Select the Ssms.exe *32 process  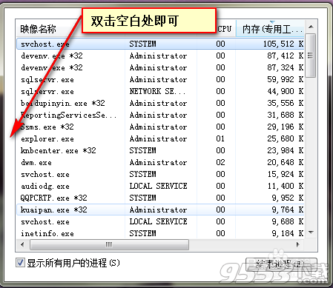click(x=160, y=127)
